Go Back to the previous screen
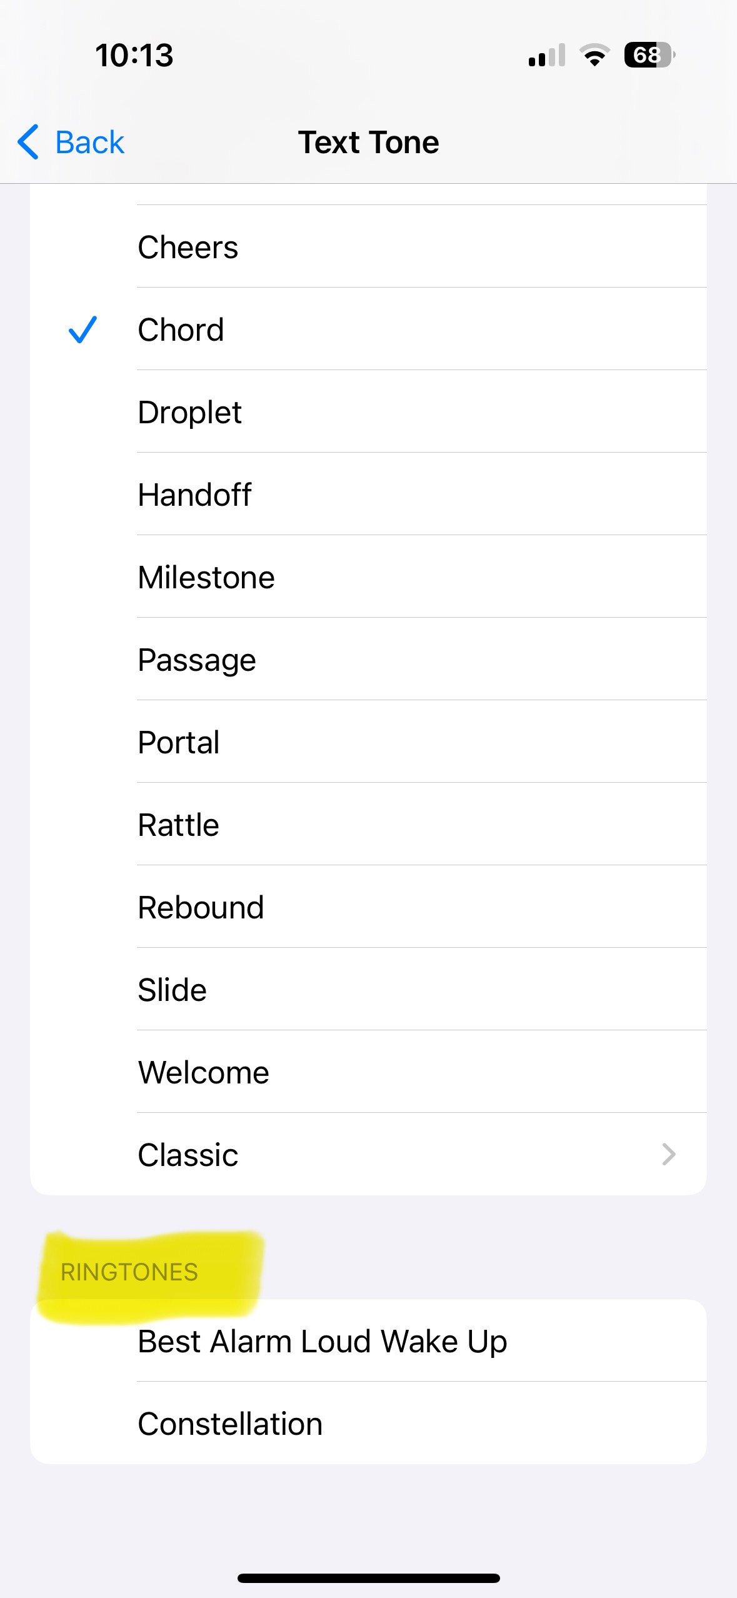737x1598 pixels. [x=89, y=143]
